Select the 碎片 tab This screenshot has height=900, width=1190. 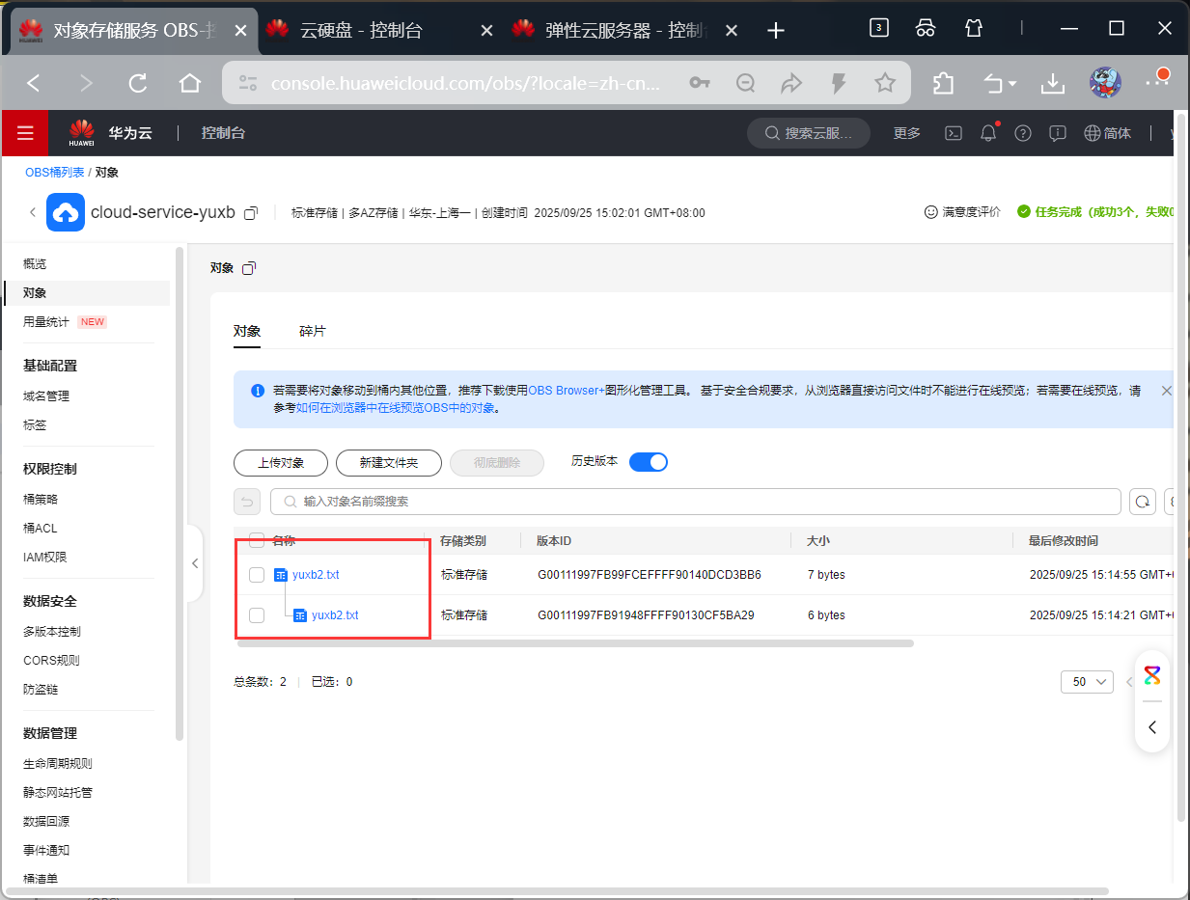(313, 332)
